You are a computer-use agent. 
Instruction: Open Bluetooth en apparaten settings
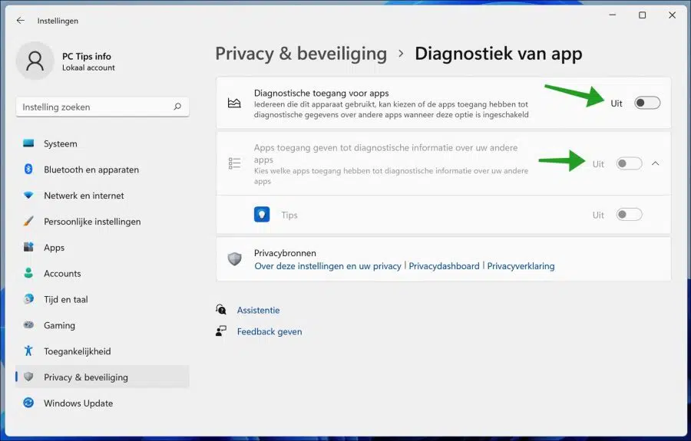pyautogui.click(x=102, y=169)
